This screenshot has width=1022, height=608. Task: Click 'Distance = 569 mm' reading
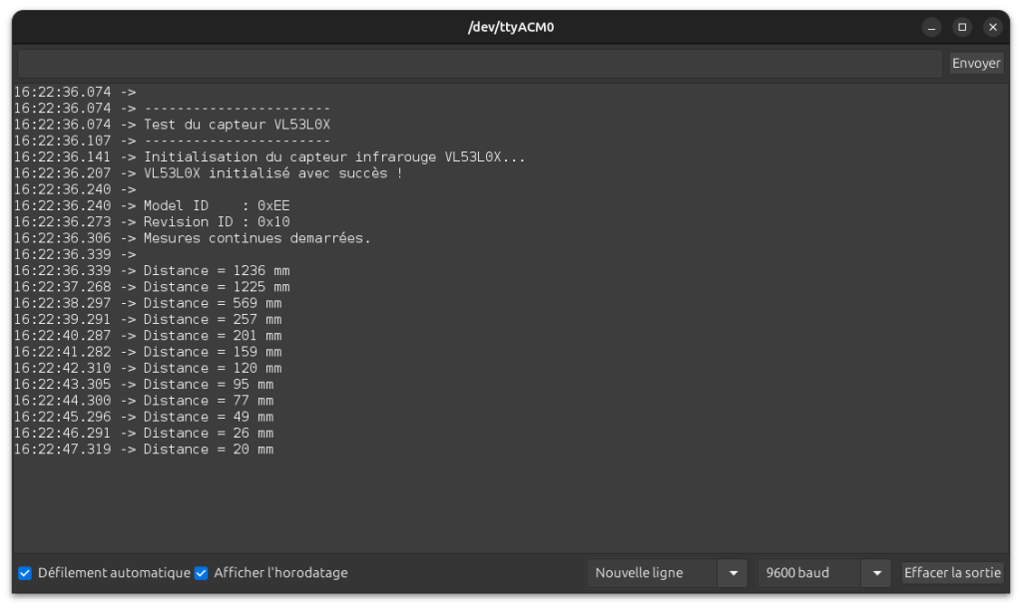(x=213, y=303)
